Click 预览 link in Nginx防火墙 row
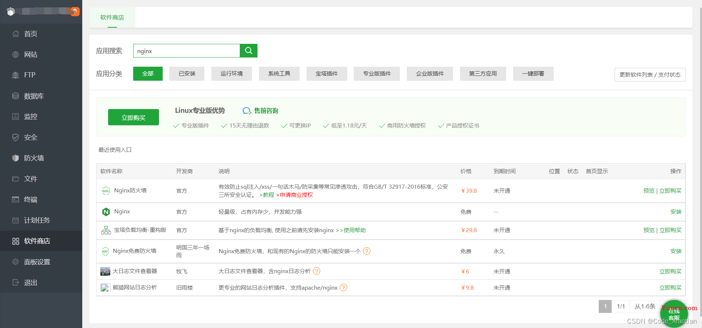This screenshot has width=702, height=328. pyautogui.click(x=649, y=191)
